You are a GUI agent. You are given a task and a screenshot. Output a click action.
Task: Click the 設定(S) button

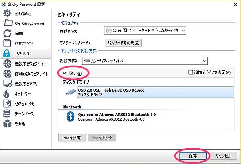click(x=73, y=74)
